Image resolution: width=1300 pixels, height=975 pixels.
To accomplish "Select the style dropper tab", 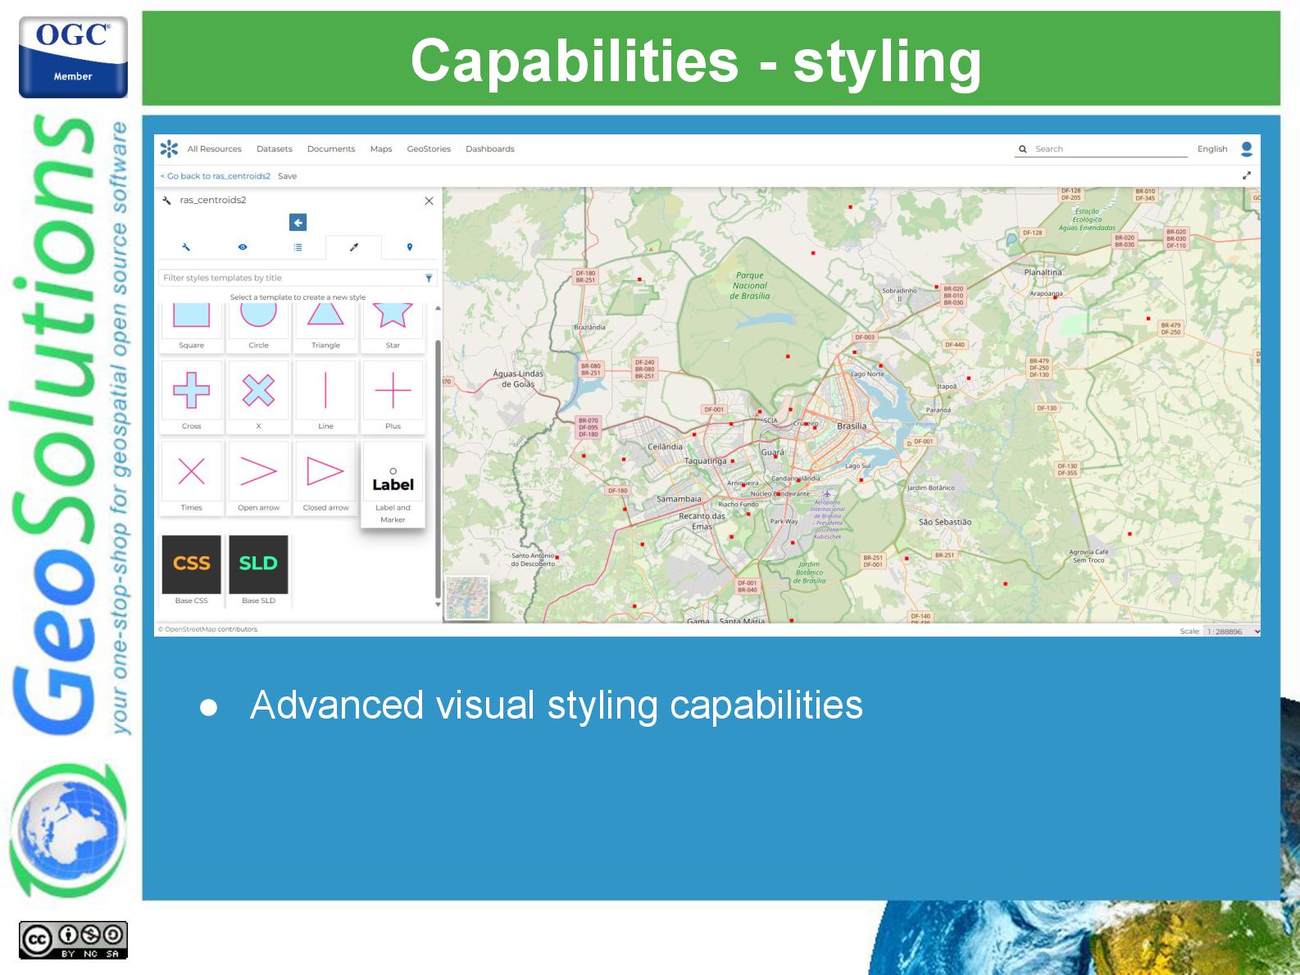I will (354, 247).
